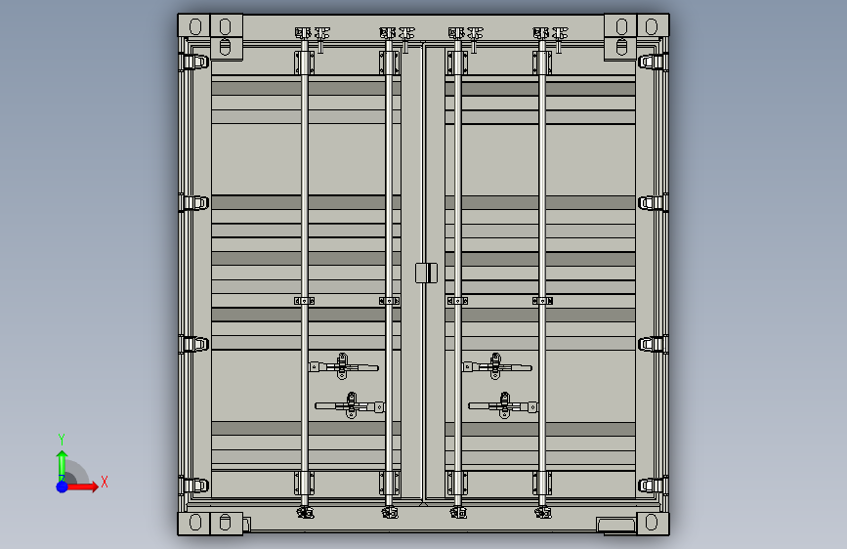Click the red X axis arrow of the triad
Screen dimensions: 847x549
pos(83,486)
